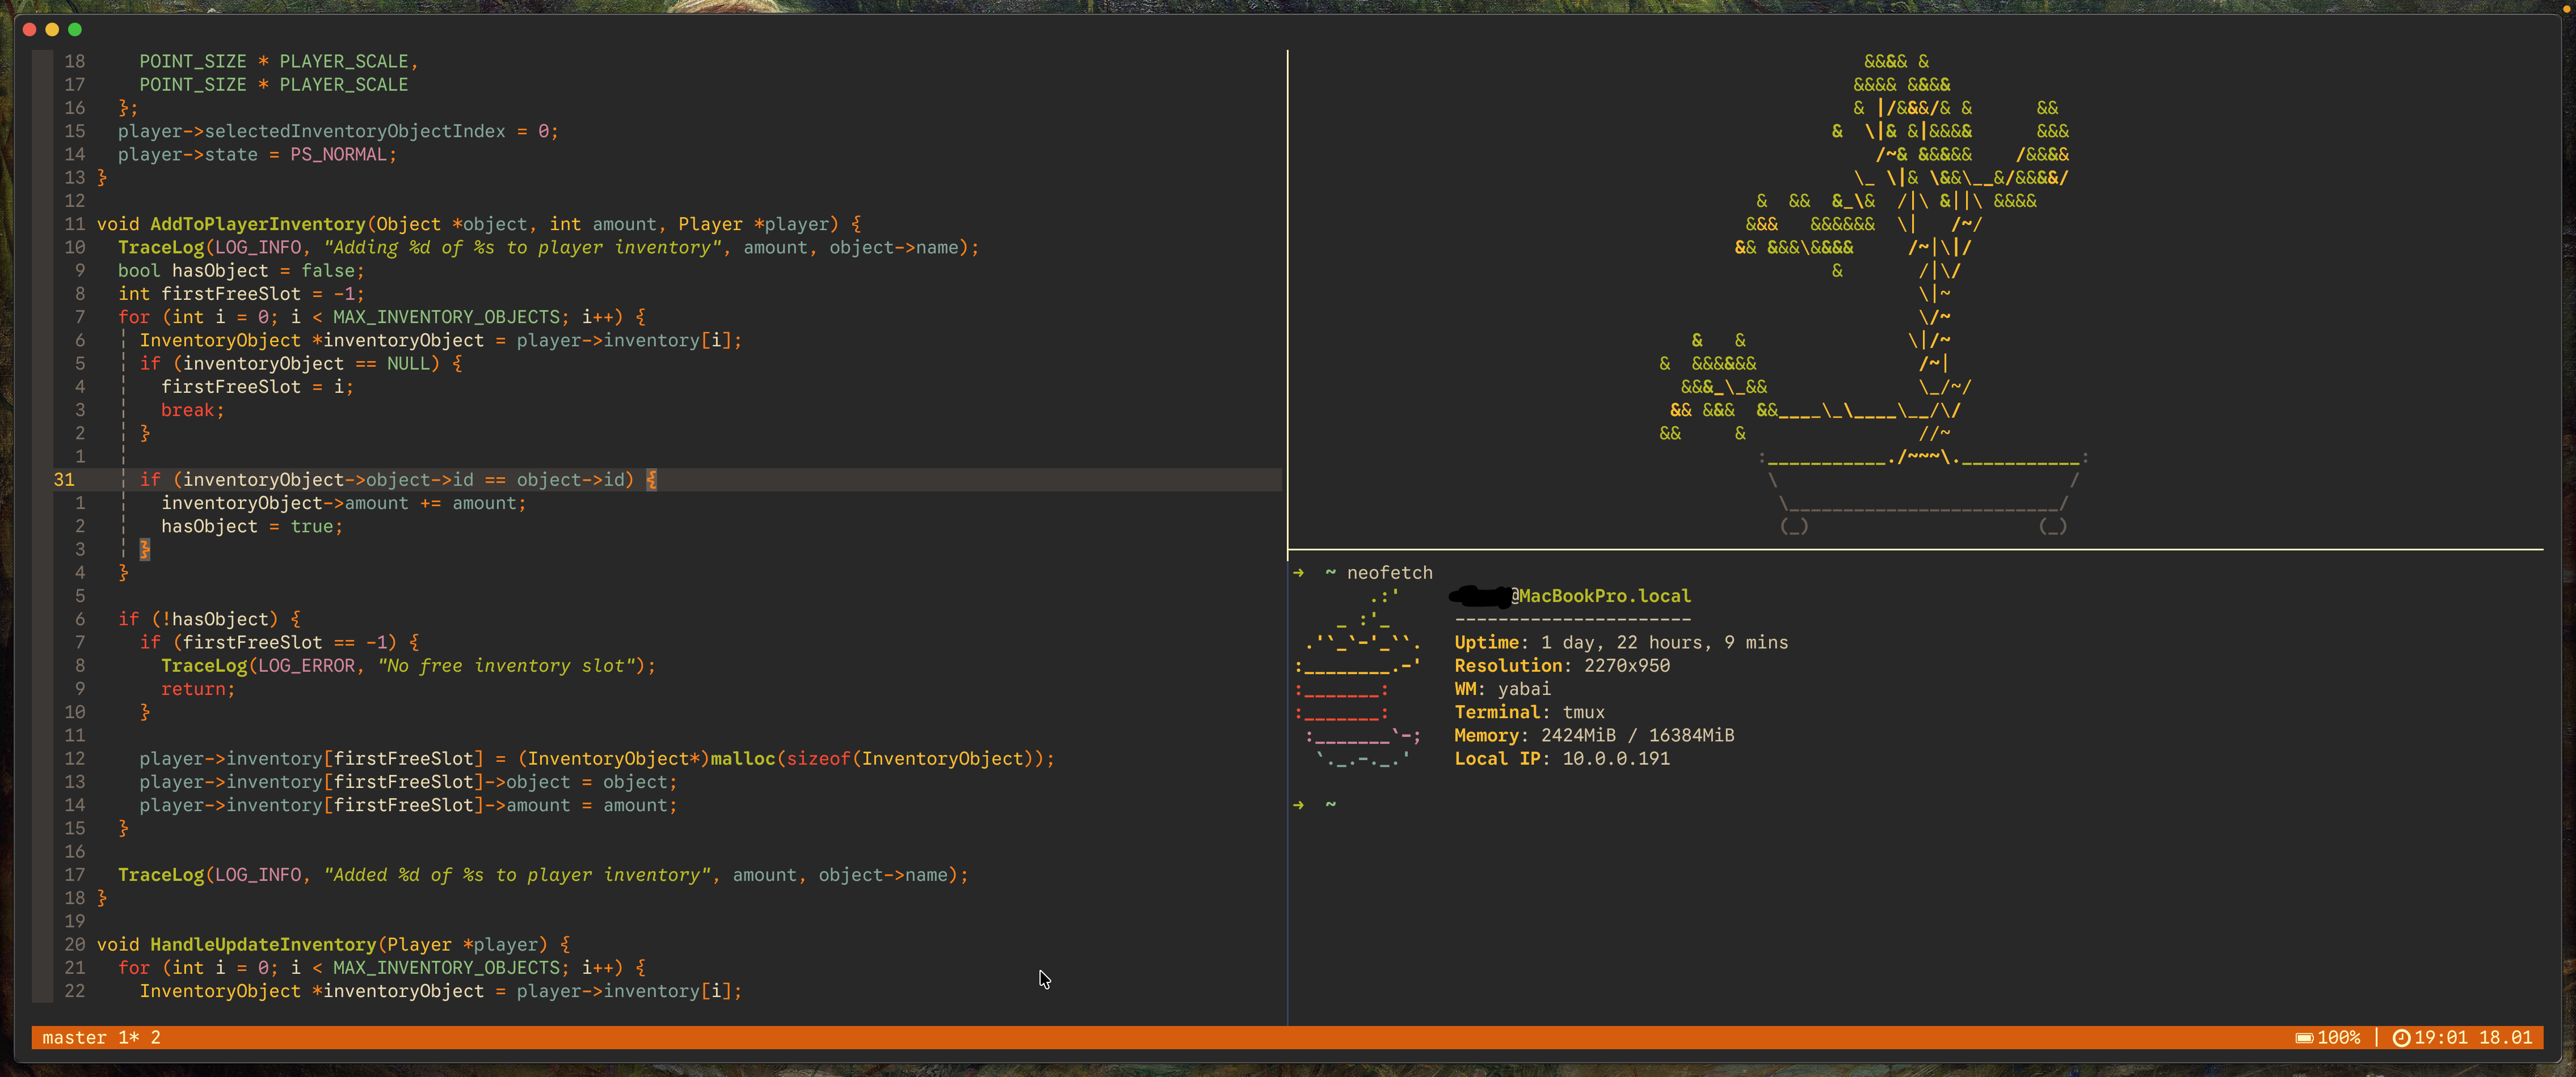The image size is (2576, 1077).
Task: Click the battery icon in the status bar
Action: 2304,1038
